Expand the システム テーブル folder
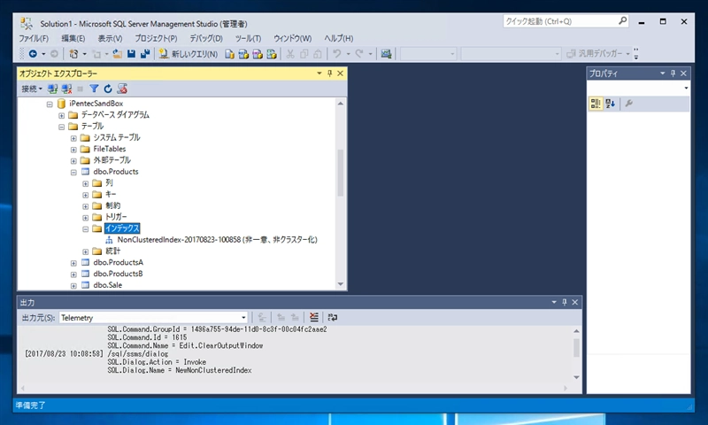The height and width of the screenshot is (425, 708). [73, 138]
